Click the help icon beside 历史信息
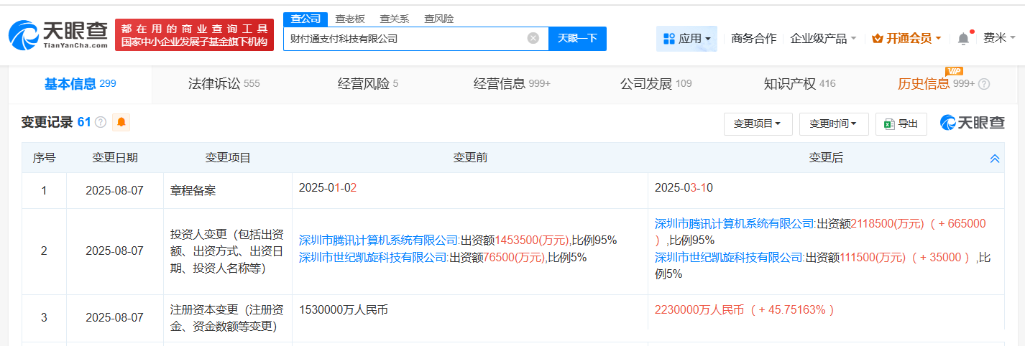The image size is (1025, 346). click(984, 85)
